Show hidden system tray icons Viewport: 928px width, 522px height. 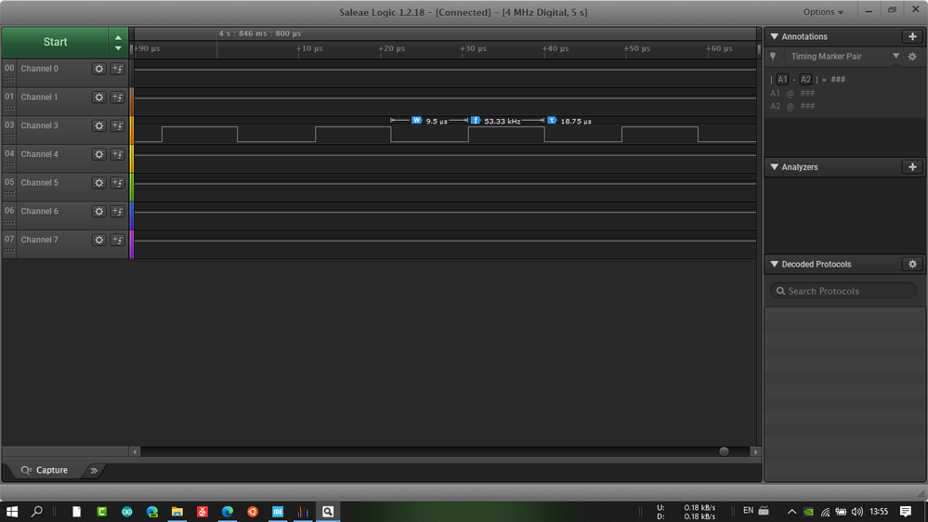[791, 512]
